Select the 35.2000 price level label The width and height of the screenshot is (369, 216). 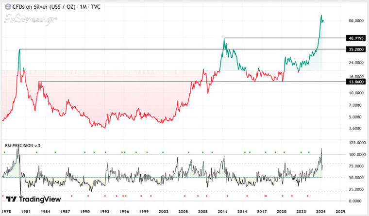tap(356, 49)
